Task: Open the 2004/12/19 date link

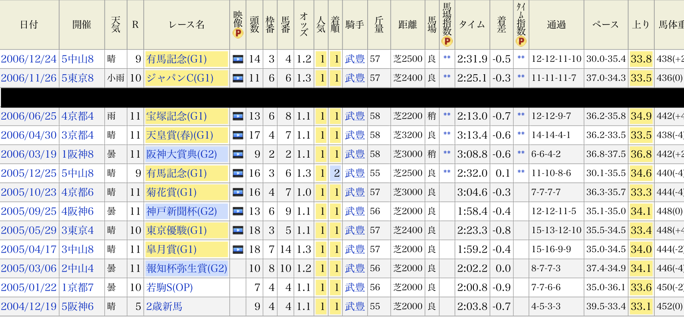Action: click(29, 306)
